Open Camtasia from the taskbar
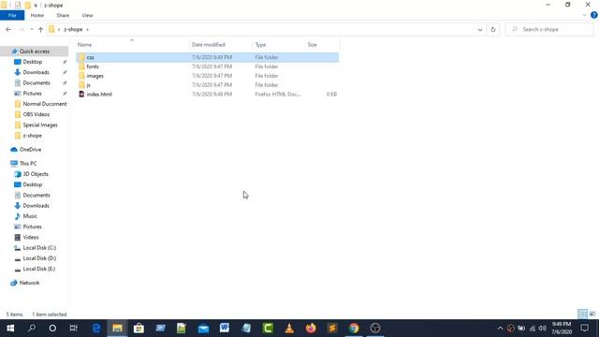 coord(268,329)
